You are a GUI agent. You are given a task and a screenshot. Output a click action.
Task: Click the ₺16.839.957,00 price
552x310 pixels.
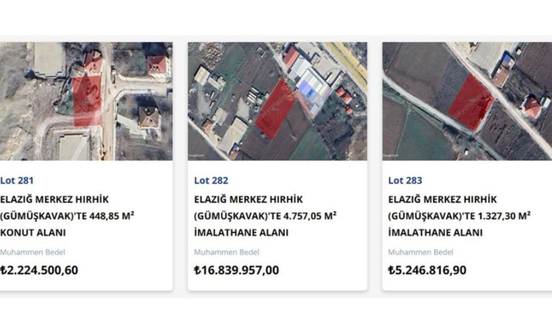click(236, 270)
